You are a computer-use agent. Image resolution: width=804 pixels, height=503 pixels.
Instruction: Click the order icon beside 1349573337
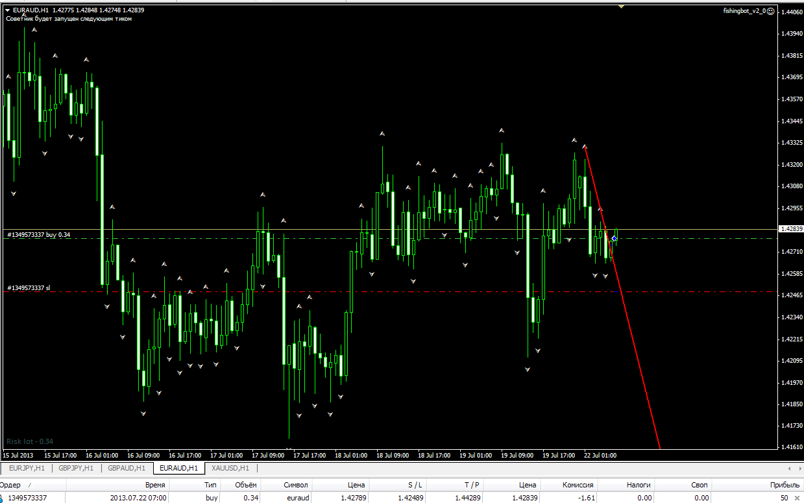tap(2, 498)
